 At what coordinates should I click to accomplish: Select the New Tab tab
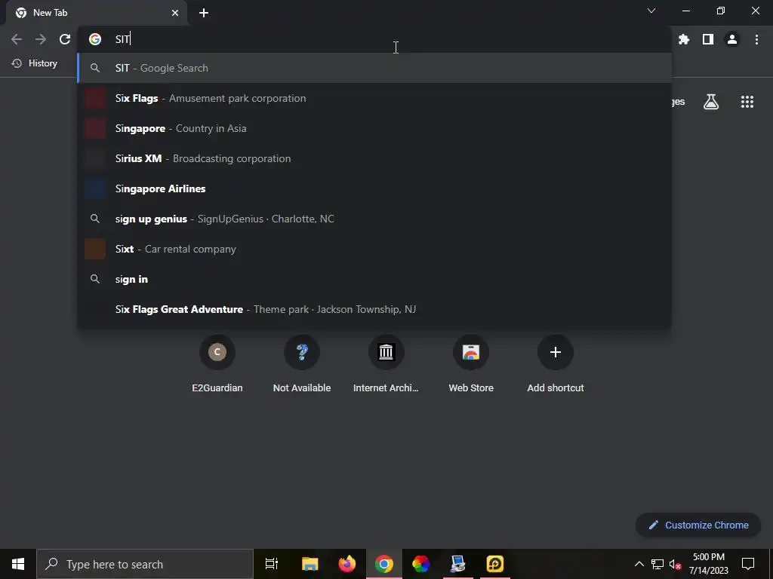click(96, 13)
